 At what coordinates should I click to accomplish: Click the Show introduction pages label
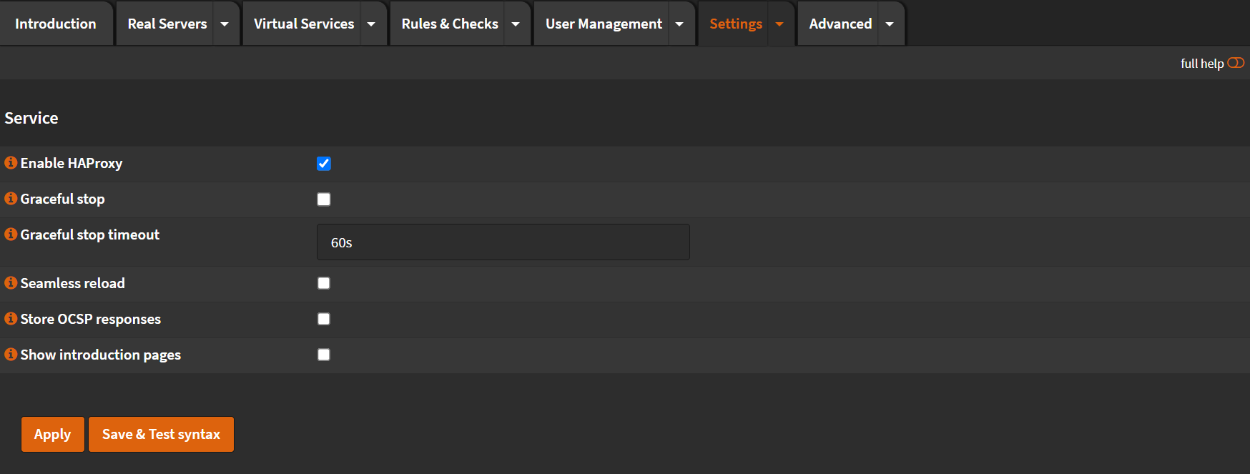[101, 355]
